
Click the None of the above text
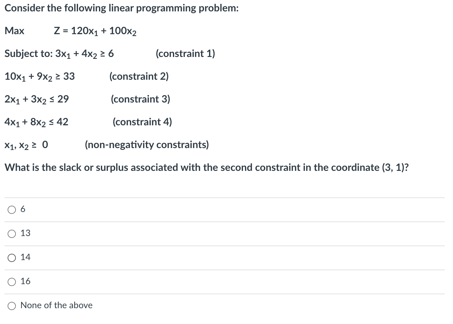(x=56, y=305)
